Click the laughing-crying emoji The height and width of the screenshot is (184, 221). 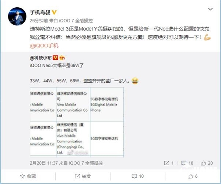tap(135, 81)
